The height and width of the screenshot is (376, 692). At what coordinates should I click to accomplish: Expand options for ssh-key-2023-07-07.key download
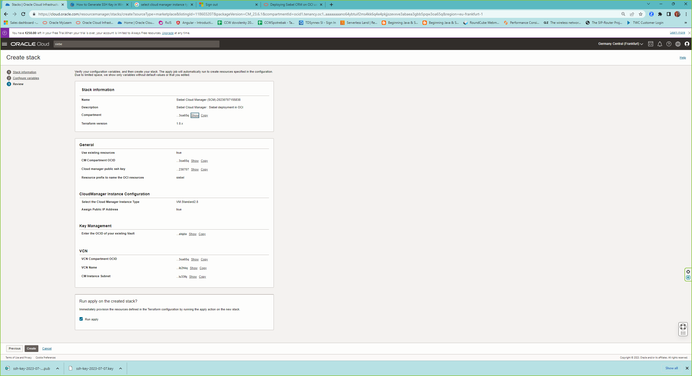[x=121, y=368]
